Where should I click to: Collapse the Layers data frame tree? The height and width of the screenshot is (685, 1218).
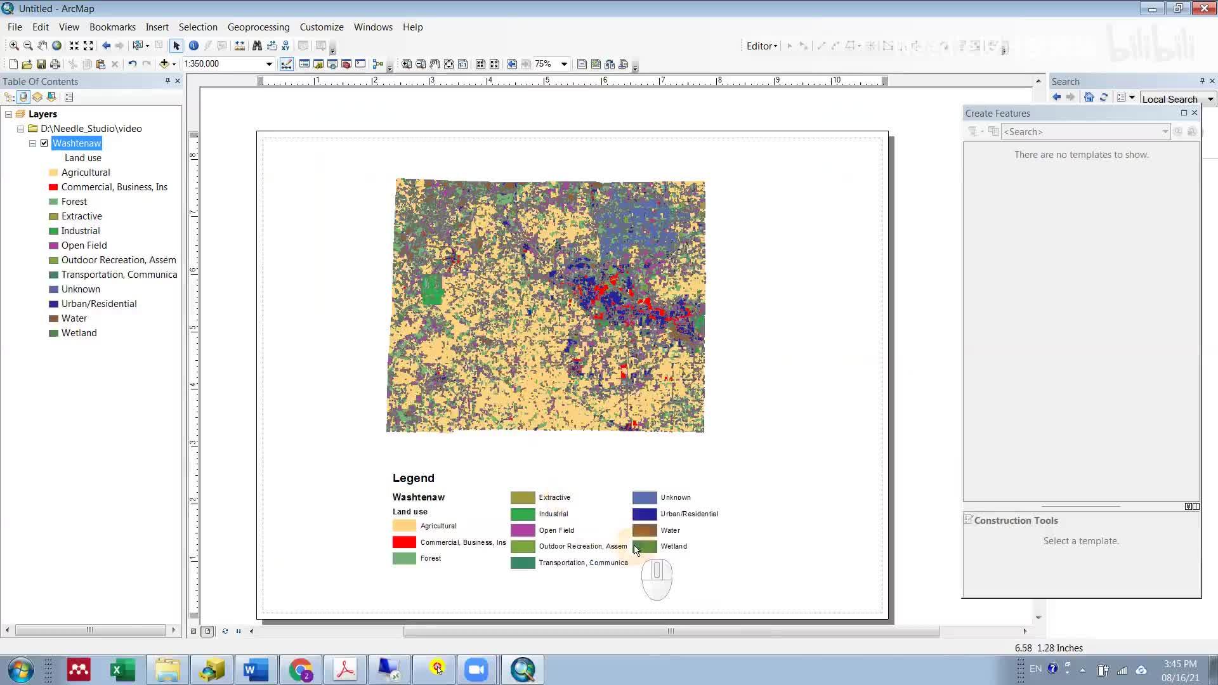(x=8, y=114)
